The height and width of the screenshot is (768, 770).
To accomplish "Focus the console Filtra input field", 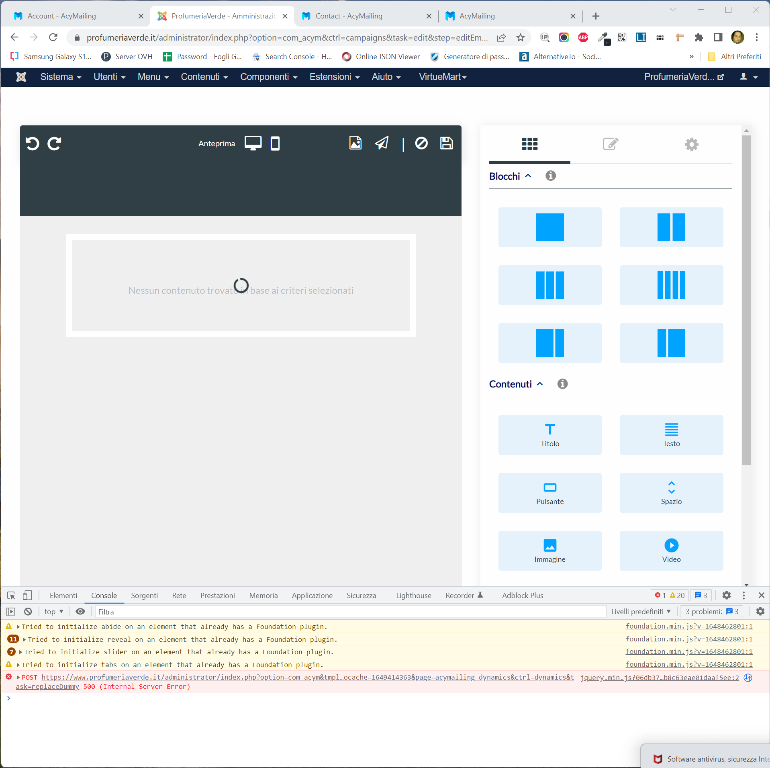I will pyautogui.click(x=350, y=612).
